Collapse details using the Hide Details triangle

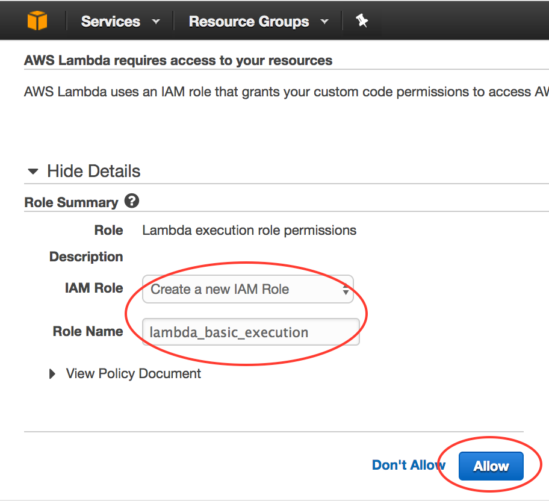[x=33, y=171]
